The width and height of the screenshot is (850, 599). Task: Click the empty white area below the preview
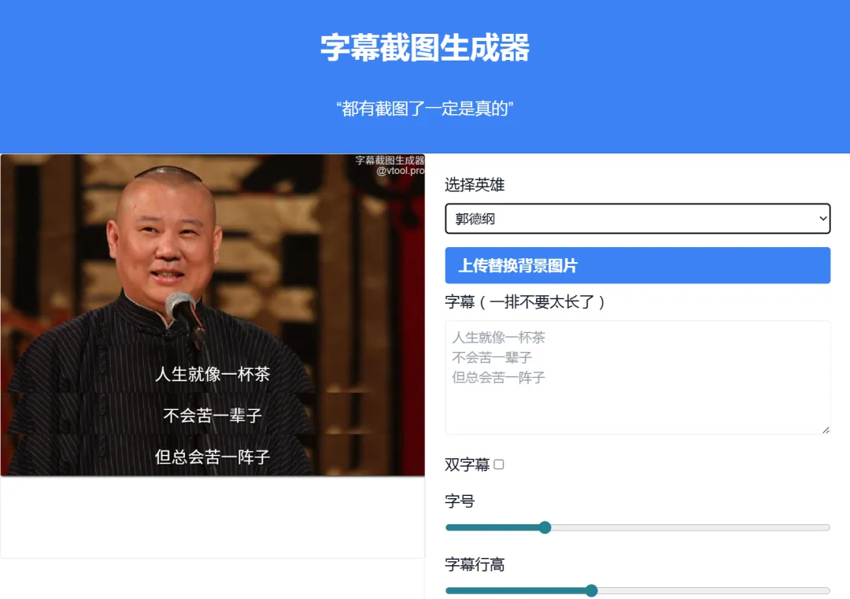click(x=213, y=516)
